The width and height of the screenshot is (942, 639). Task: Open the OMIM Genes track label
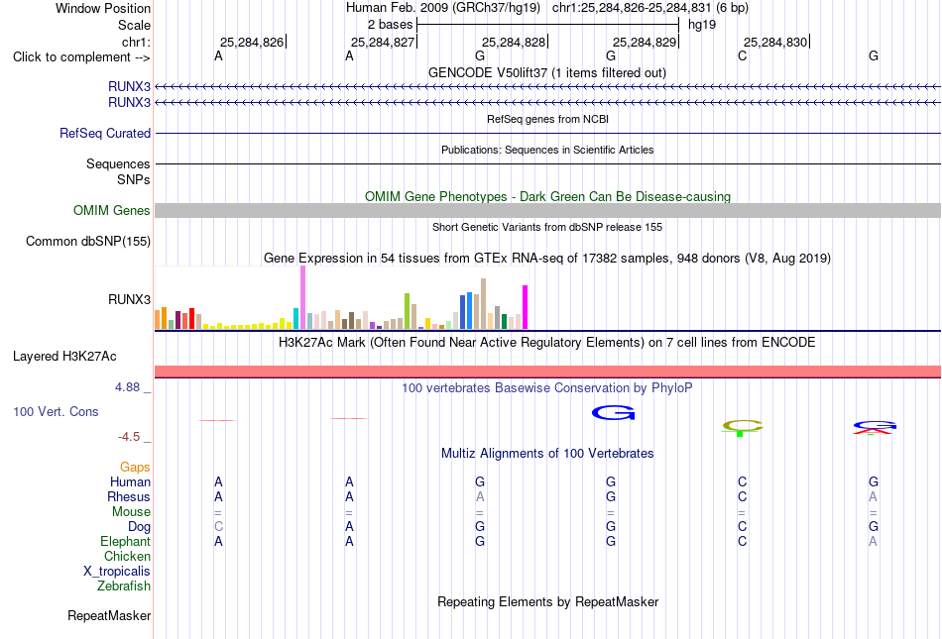coord(112,211)
